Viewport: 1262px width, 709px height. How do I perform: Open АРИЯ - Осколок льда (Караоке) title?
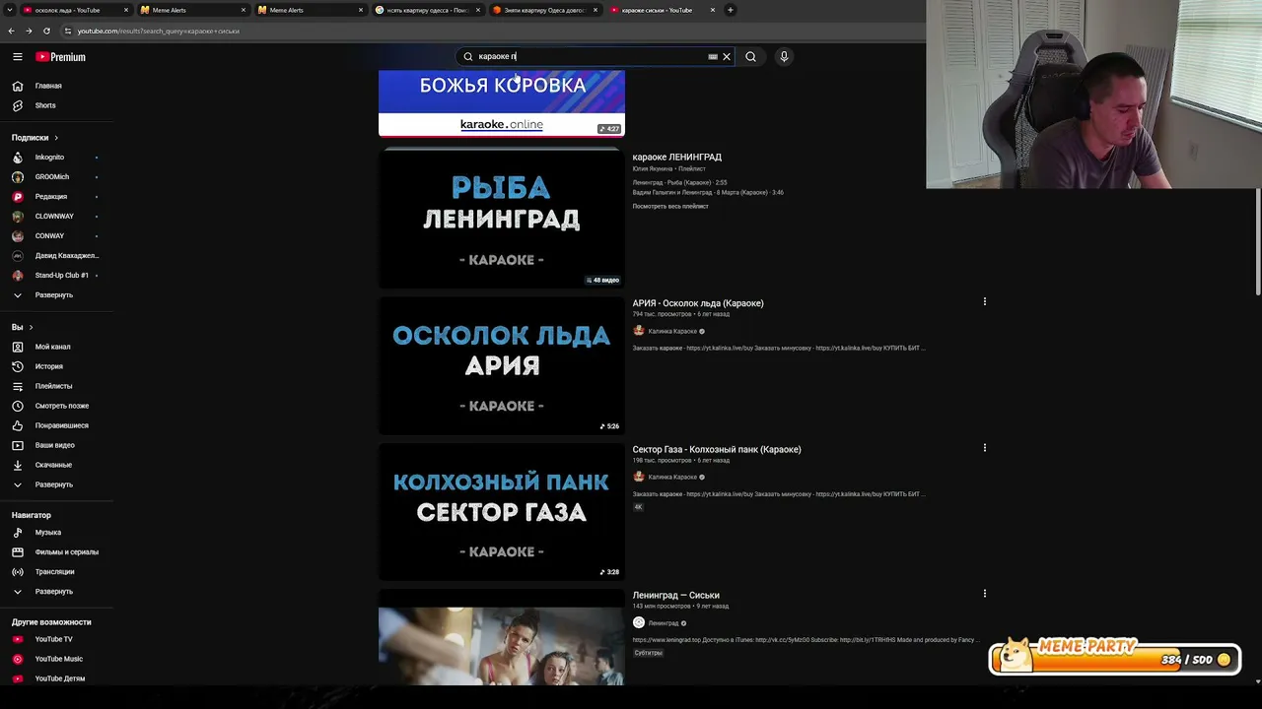point(698,303)
